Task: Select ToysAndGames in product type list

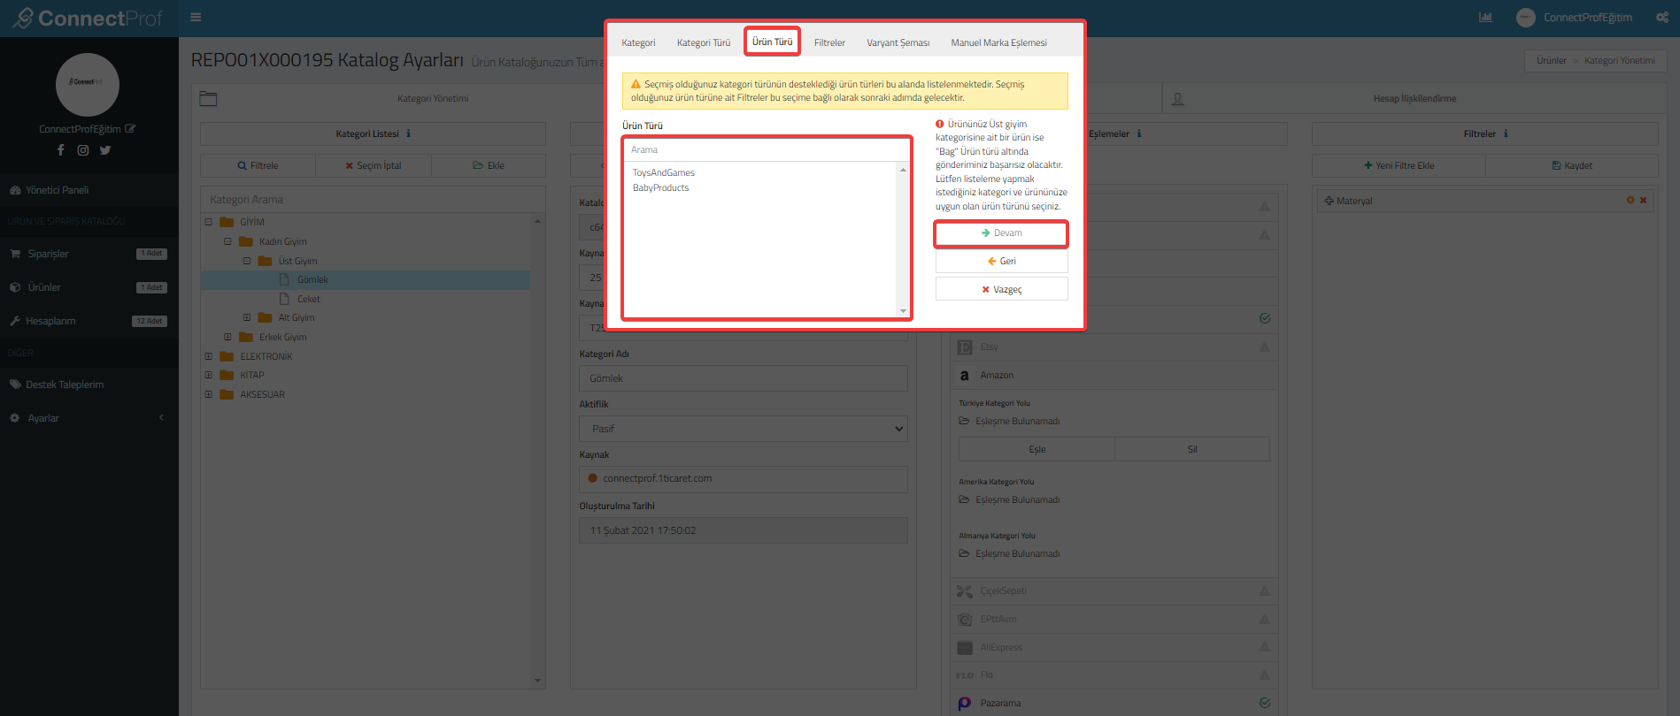Action: 664,173
